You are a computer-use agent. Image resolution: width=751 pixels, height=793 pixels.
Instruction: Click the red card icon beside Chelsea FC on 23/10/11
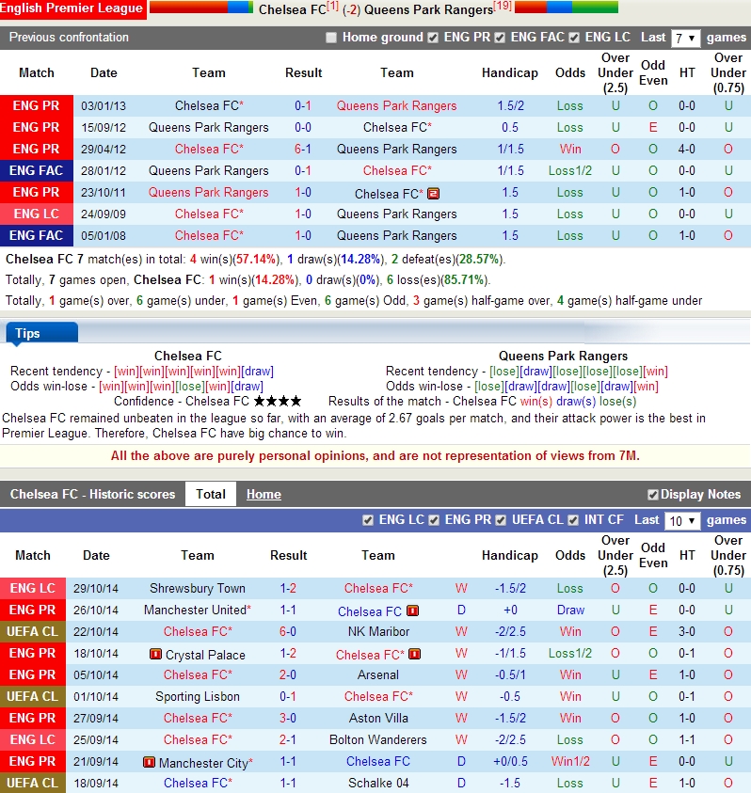(x=433, y=193)
